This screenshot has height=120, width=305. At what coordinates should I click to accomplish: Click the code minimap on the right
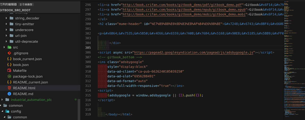coord(294,60)
